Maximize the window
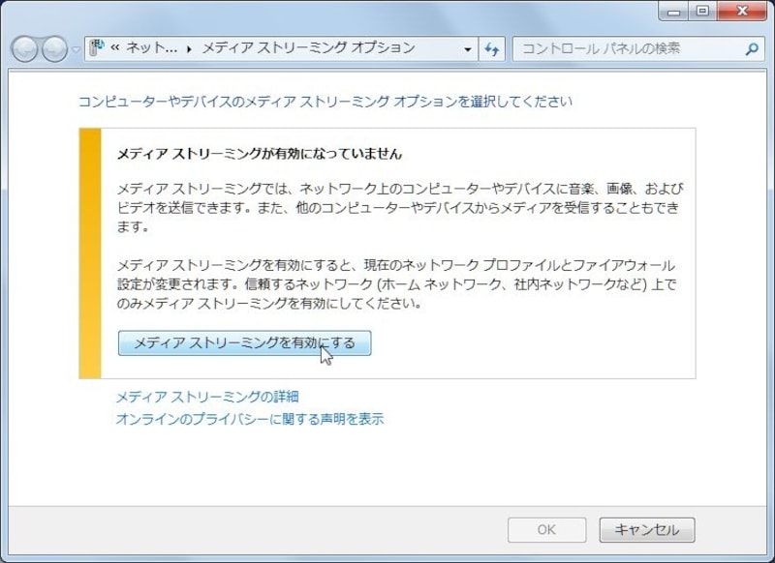 click(x=701, y=11)
